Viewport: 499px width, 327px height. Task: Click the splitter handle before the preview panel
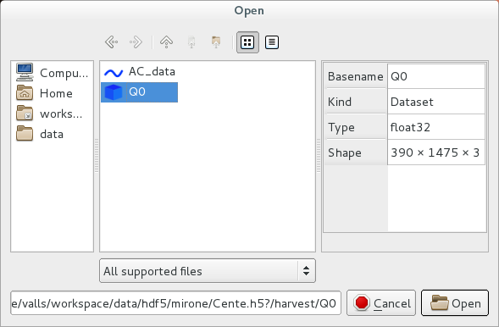(319, 156)
